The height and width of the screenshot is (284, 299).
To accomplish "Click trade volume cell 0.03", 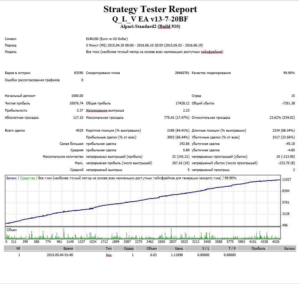I will click(153, 255).
